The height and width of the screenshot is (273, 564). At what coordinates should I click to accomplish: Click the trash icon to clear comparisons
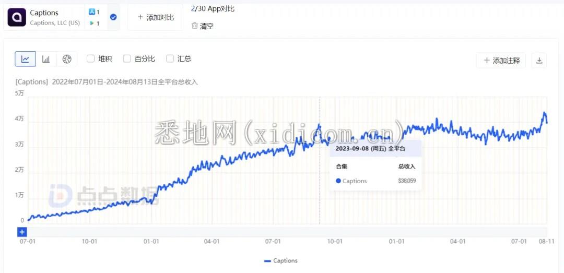(195, 26)
